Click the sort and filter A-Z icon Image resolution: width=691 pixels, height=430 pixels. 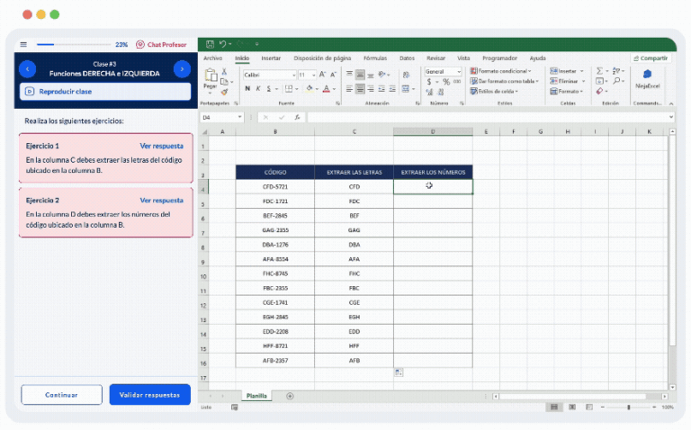click(616, 70)
